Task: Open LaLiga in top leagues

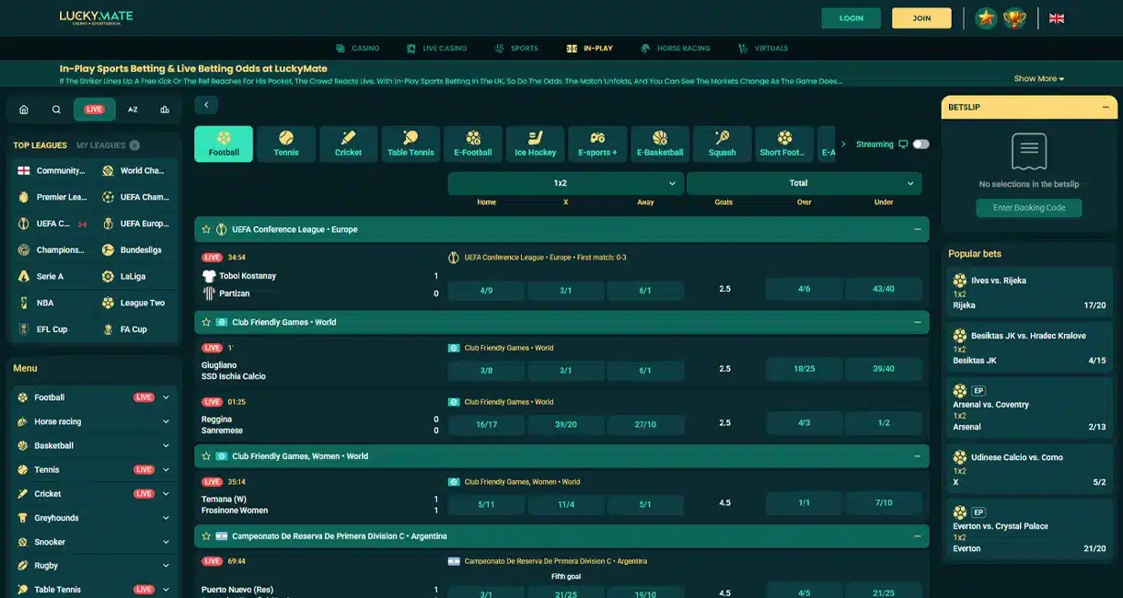Action: [124, 276]
